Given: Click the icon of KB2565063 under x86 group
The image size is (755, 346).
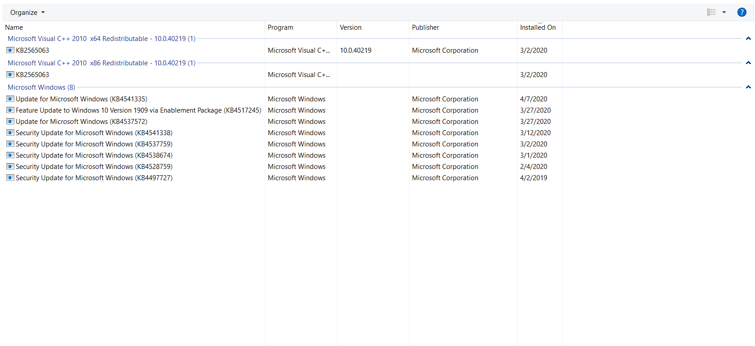Looking at the screenshot, I should (10, 74).
